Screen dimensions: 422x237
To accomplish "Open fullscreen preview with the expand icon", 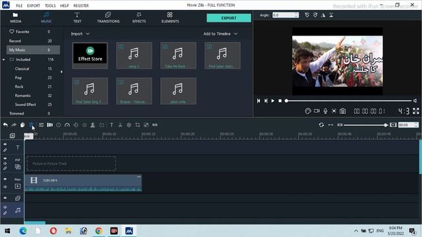I will pos(416,111).
